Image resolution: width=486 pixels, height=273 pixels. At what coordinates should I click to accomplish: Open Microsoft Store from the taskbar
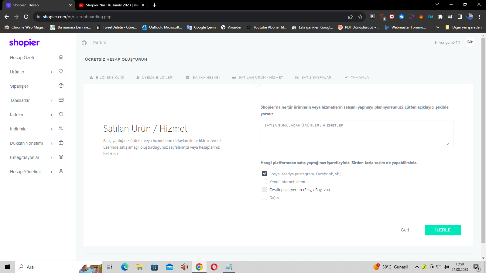pyautogui.click(x=155, y=267)
